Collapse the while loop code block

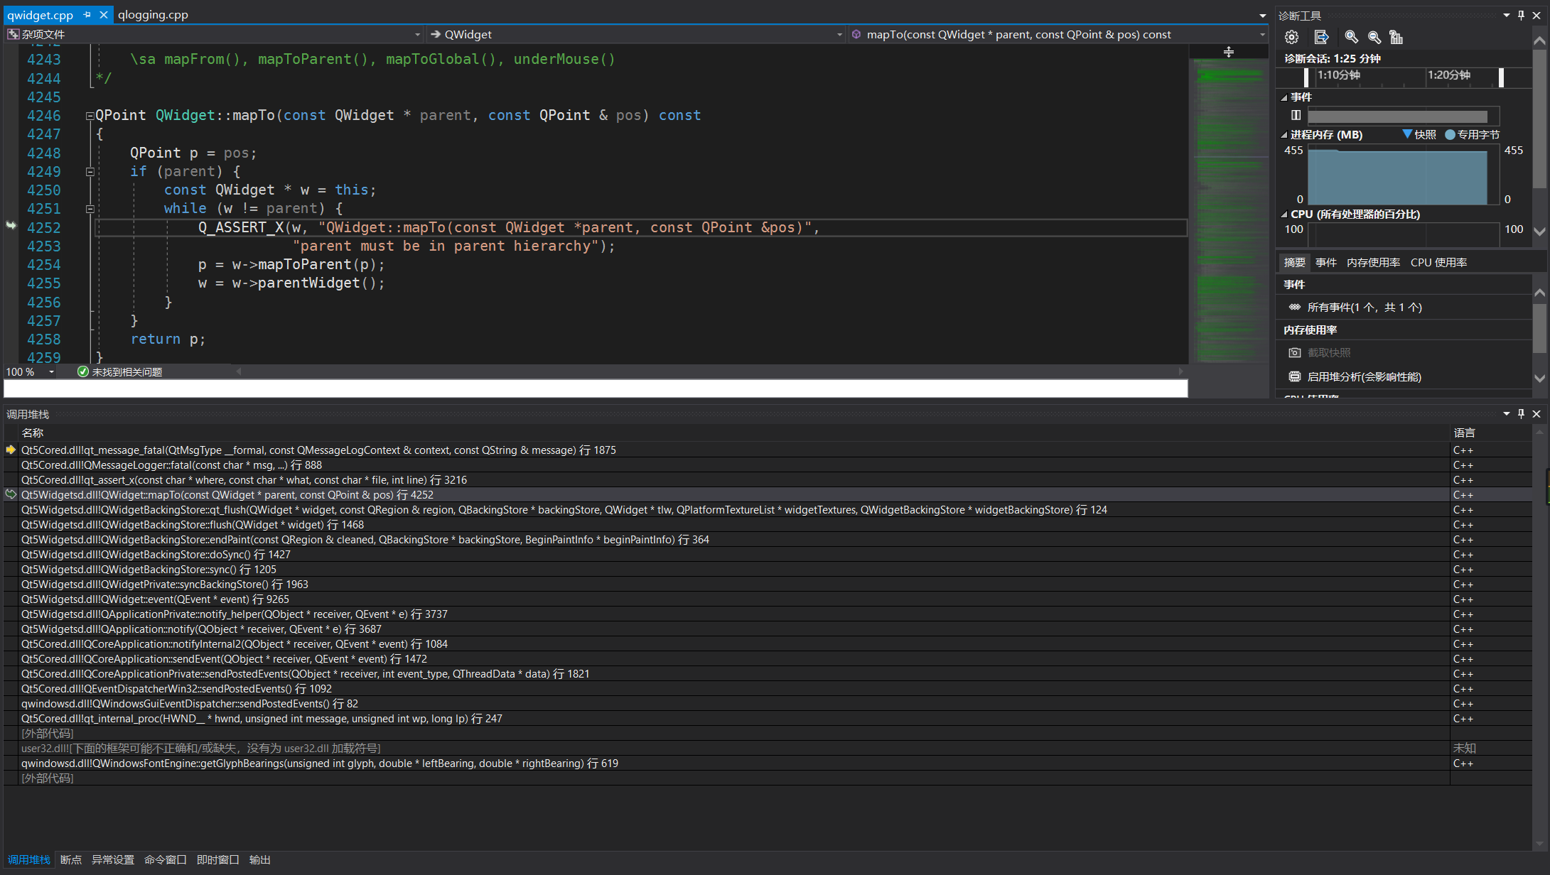90,209
